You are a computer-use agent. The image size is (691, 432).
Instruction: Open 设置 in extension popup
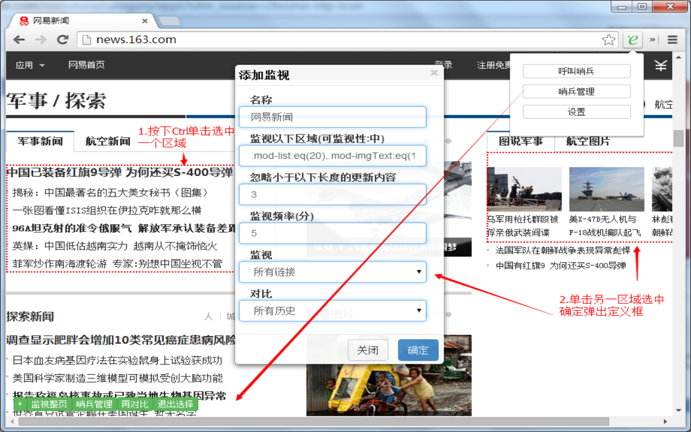point(577,112)
